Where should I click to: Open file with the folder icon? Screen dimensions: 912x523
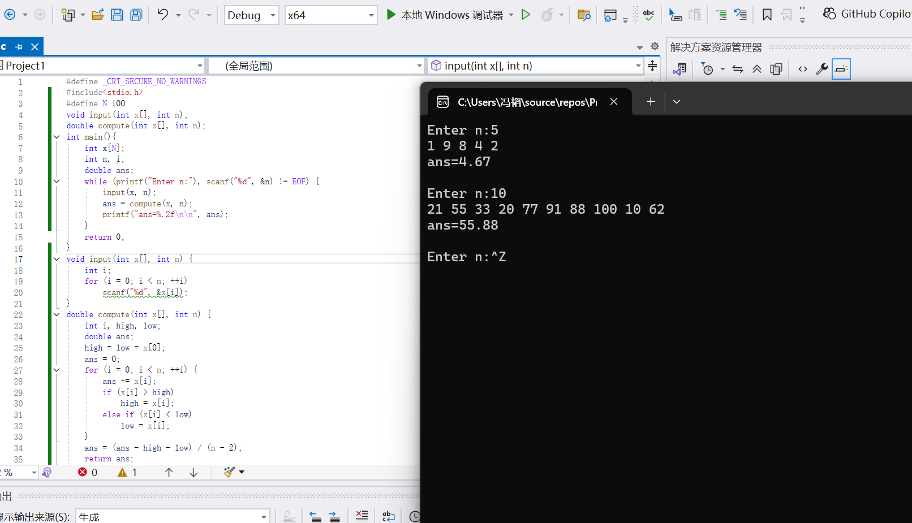click(98, 15)
